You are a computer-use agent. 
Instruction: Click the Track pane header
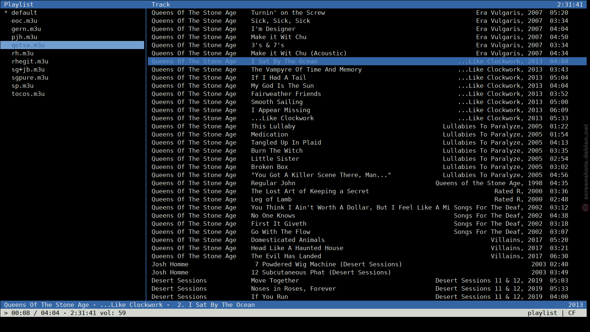[161, 4]
